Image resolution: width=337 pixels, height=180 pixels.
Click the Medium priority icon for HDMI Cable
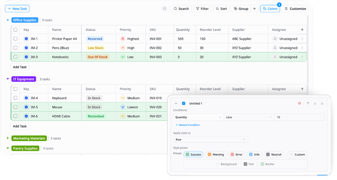tap(123, 116)
